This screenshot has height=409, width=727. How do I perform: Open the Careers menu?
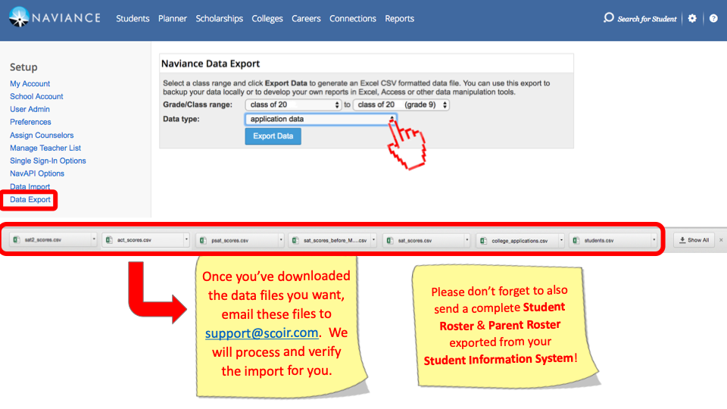coord(306,18)
